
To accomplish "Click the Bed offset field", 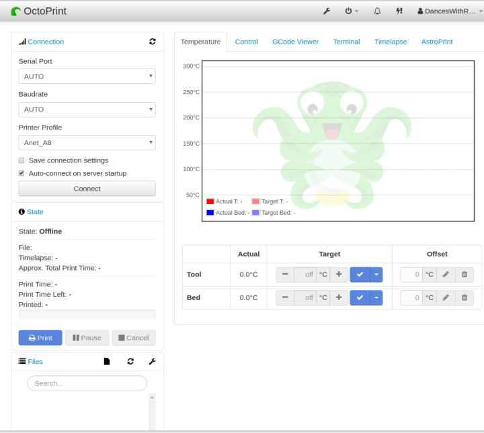I will coord(411,297).
